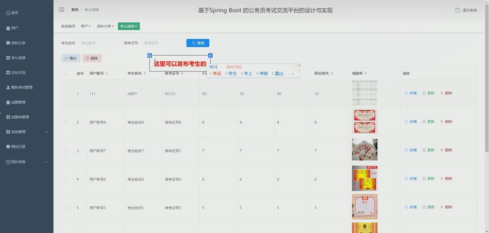Click inside the 考生姓名 input field
The image size is (489, 233).
[x=100, y=43]
